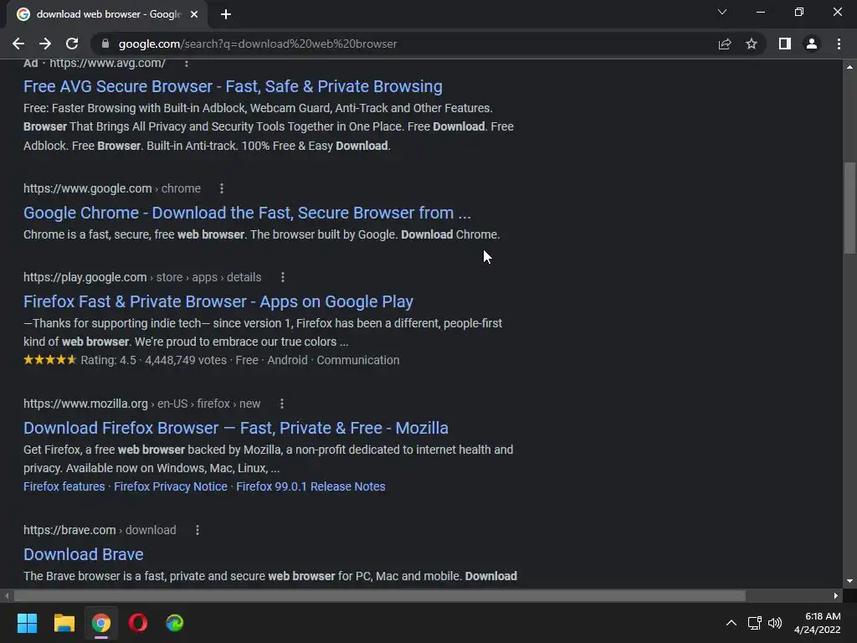This screenshot has height=643, width=857.
Task: Click the https://brave.com download breadcrumb
Action: 100,530
